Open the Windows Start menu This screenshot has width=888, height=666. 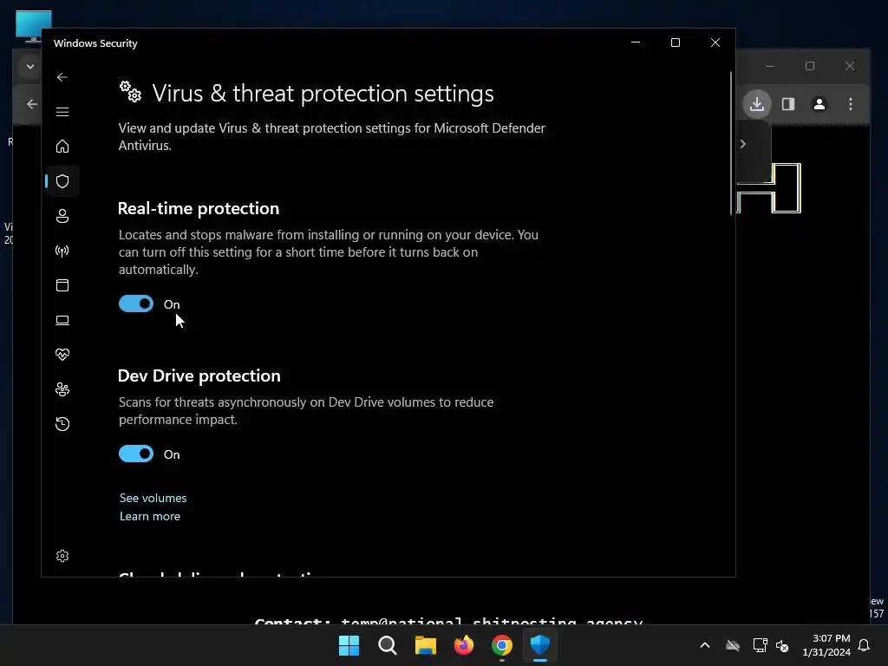click(x=349, y=645)
